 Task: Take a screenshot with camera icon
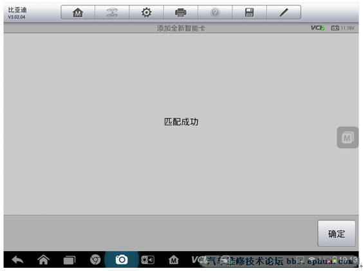(122, 259)
